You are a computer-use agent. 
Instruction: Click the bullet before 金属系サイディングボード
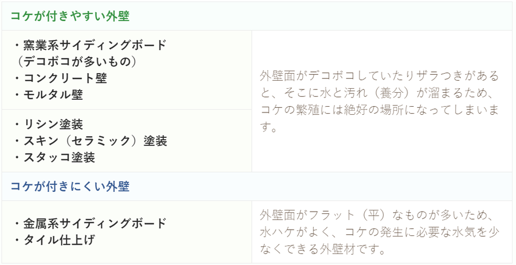click(x=18, y=224)
